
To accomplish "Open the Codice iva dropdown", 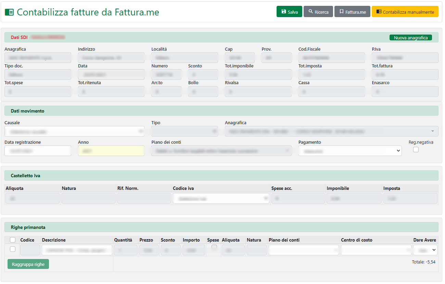I will click(x=221, y=199).
